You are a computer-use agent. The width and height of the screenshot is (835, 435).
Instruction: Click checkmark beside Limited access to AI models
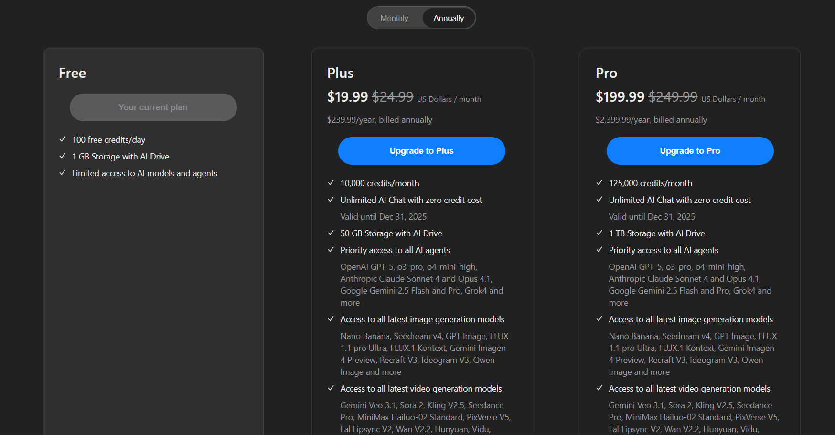point(62,173)
